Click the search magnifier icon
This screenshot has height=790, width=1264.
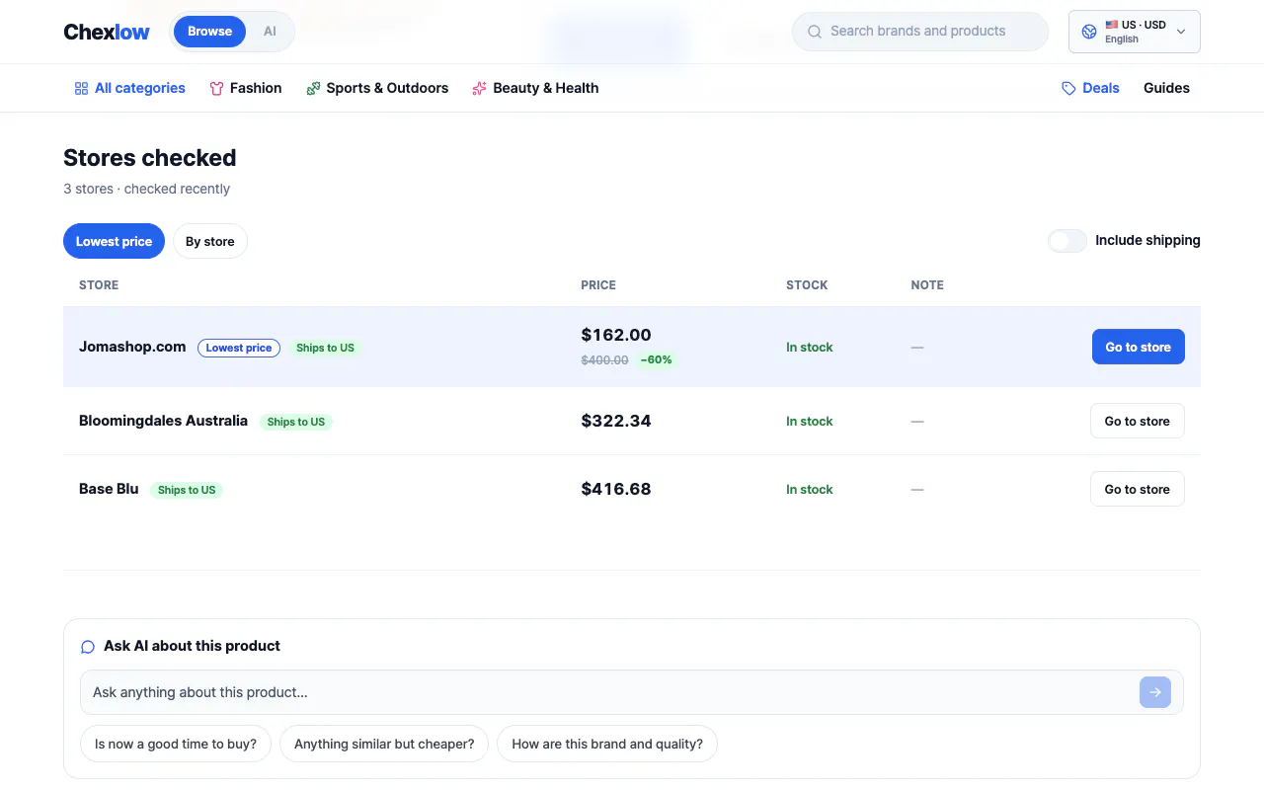click(x=815, y=32)
